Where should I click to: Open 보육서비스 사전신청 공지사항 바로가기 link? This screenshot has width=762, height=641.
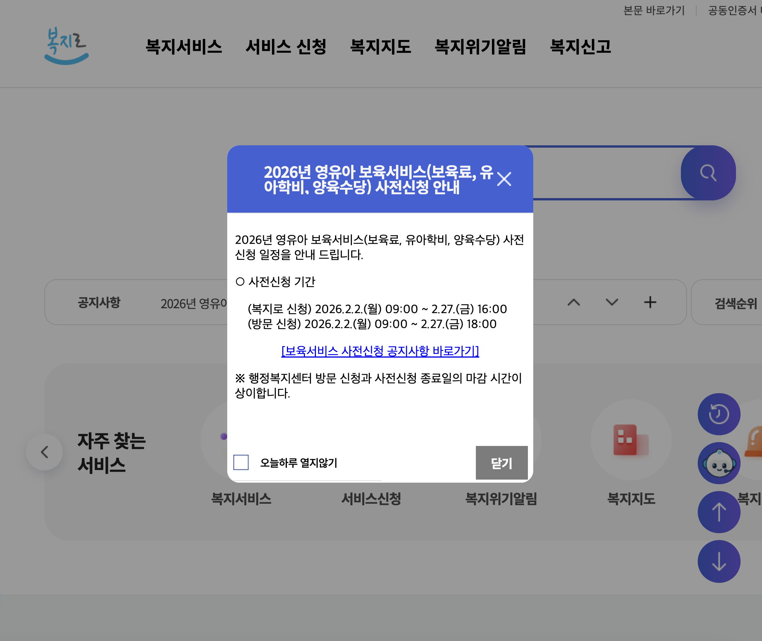[x=380, y=351]
